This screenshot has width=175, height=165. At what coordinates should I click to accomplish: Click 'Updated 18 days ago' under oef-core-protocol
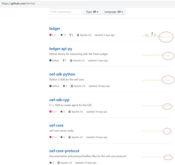[86, 163]
